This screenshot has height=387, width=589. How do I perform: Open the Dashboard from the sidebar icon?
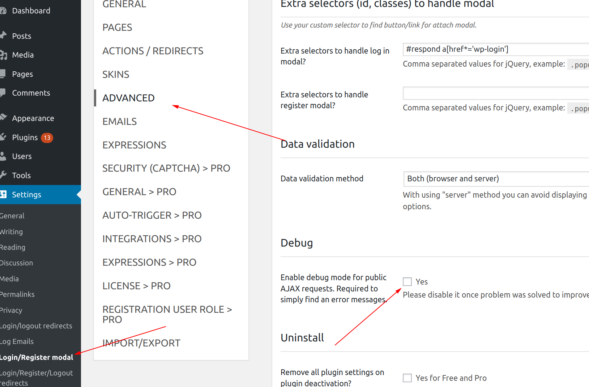click(4, 10)
